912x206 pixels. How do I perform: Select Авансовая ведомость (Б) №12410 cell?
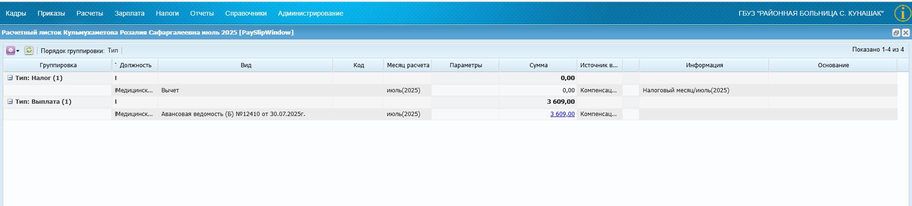(246, 114)
